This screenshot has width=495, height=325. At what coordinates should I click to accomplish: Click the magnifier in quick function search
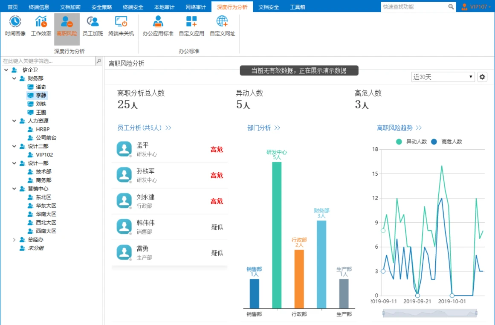click(451, 7)
